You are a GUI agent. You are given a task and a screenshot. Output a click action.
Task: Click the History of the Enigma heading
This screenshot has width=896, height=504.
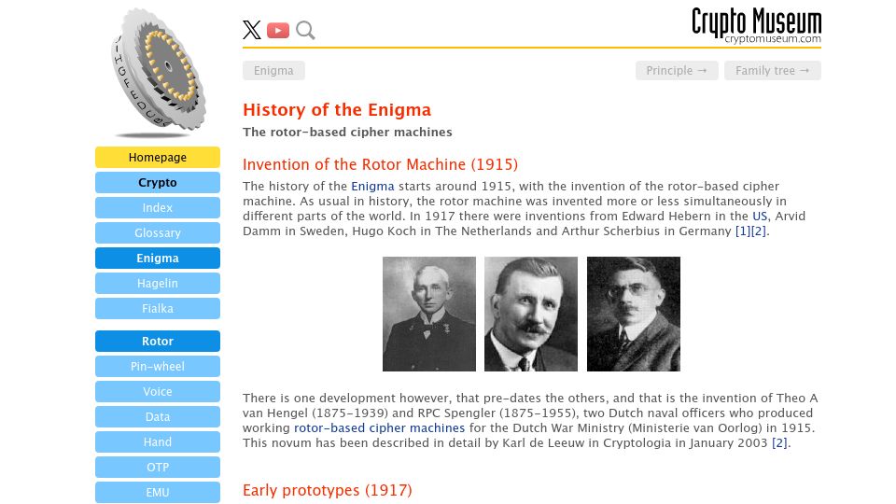(x=337, y=110)
